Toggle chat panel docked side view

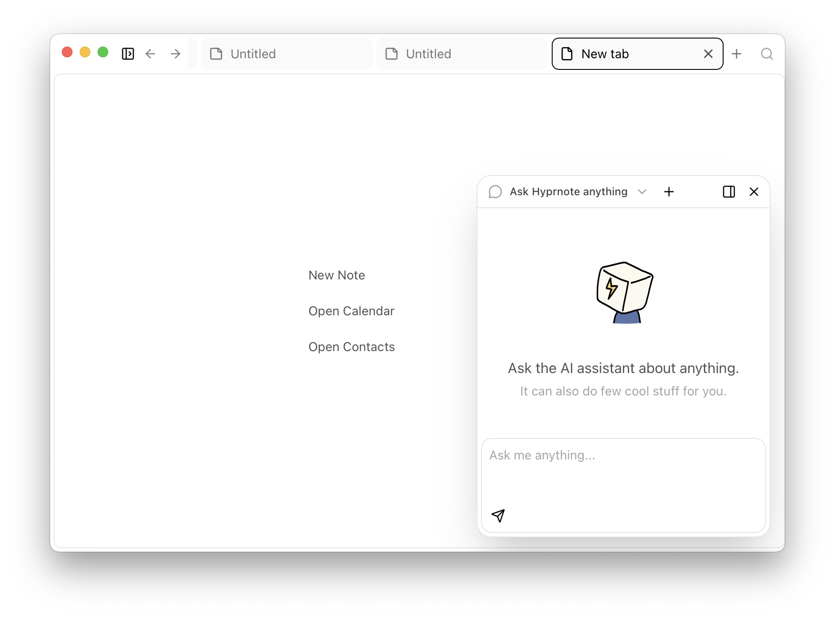point(729,192)
